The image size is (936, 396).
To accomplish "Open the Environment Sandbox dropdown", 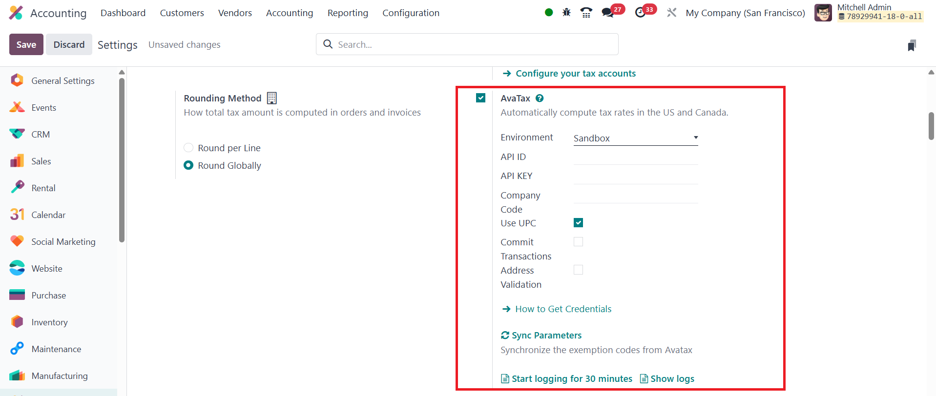I will pyautogui.click(x=635, y=138).
